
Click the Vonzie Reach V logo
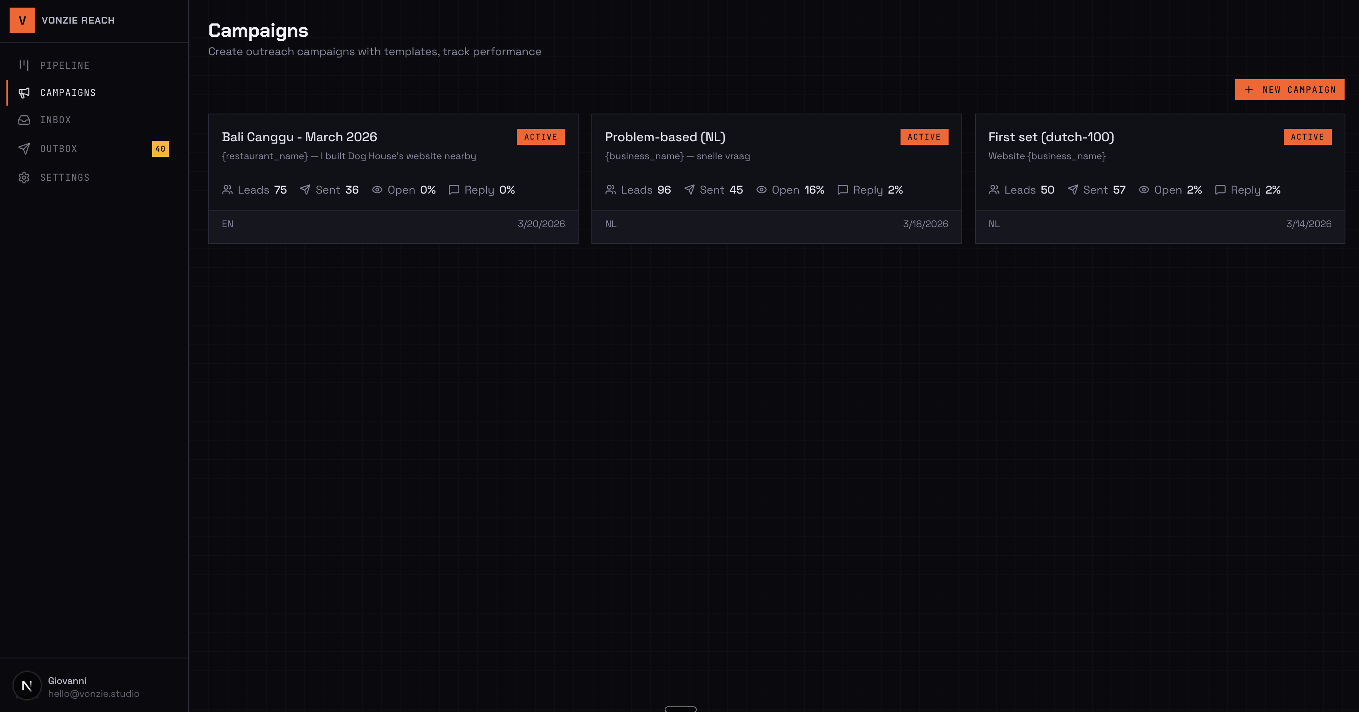coord(23,20)
